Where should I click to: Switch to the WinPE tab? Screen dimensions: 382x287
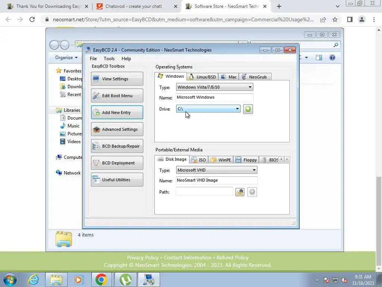click(221, 160)
